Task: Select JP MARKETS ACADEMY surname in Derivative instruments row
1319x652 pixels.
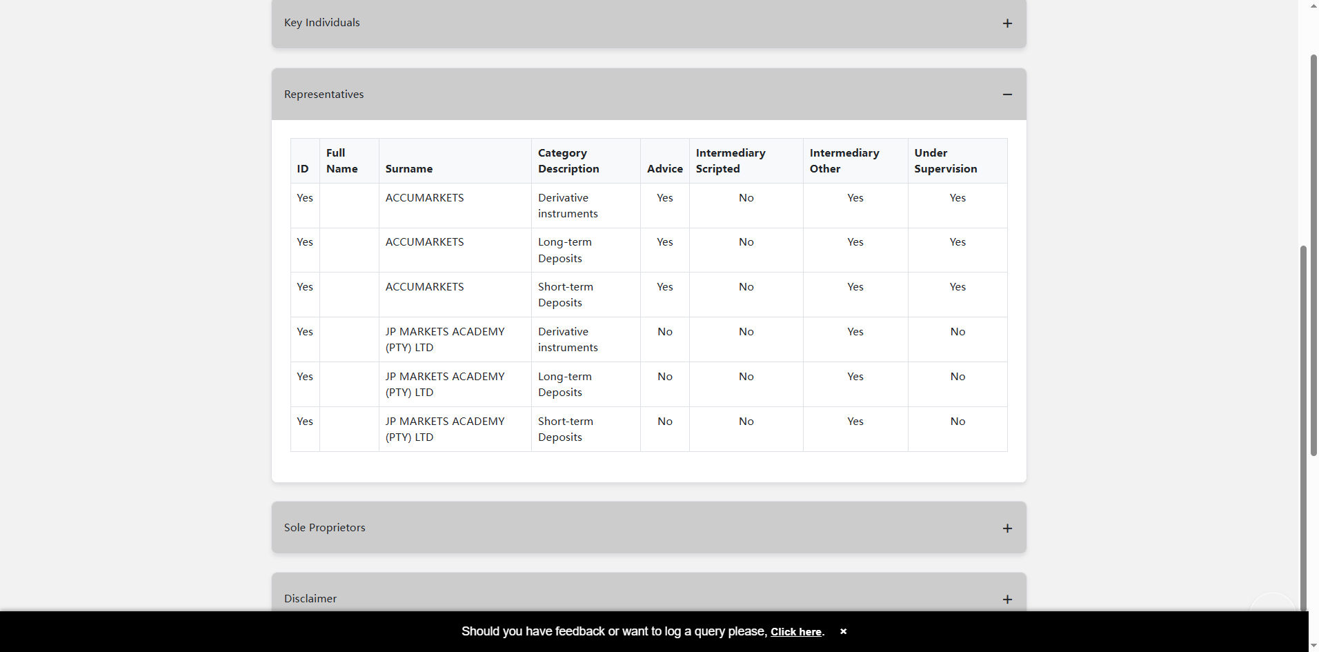Action: coord(445,339)
